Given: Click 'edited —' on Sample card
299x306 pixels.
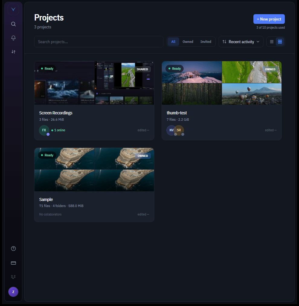Looking at the screenshot, I should [x=143, y=214].
